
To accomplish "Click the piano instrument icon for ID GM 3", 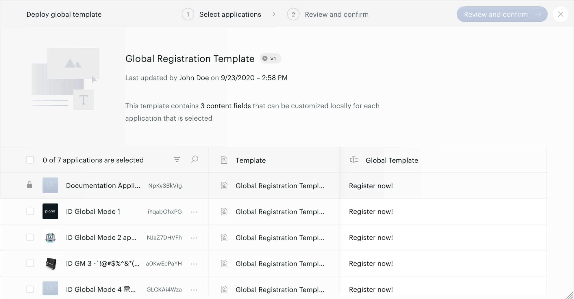I will coord(50,263).
